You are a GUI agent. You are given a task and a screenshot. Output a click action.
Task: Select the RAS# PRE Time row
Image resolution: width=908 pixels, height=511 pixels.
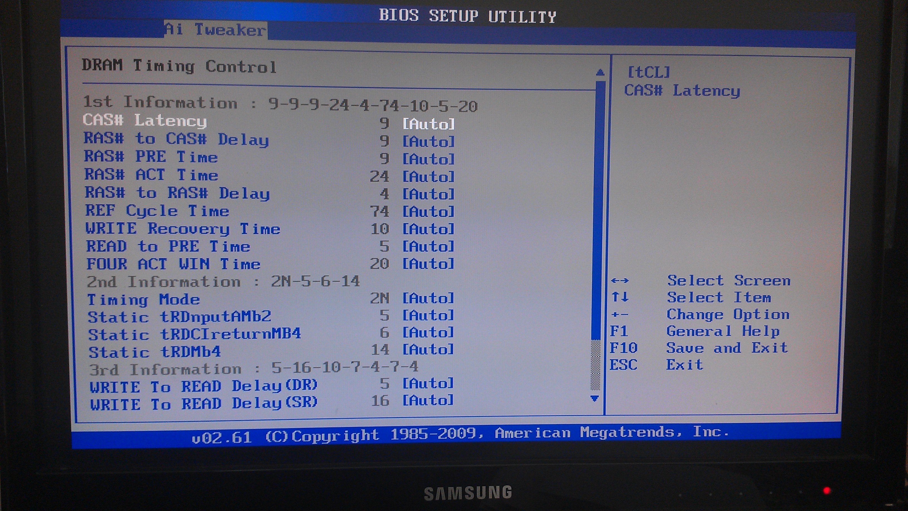tap(151, 157)
